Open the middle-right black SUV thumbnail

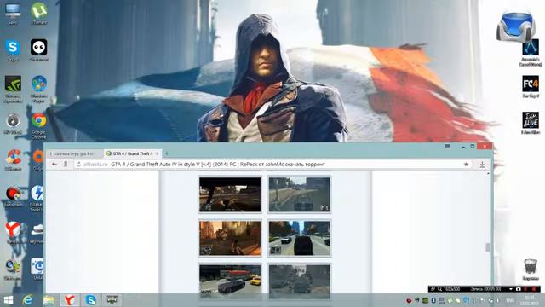[299, 238]
